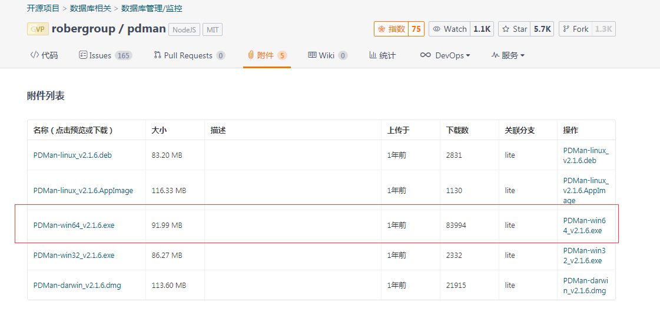Switch to the 附件 tab
The width and height of the screenshot is (660, 315).
click(x=267, y=55)
